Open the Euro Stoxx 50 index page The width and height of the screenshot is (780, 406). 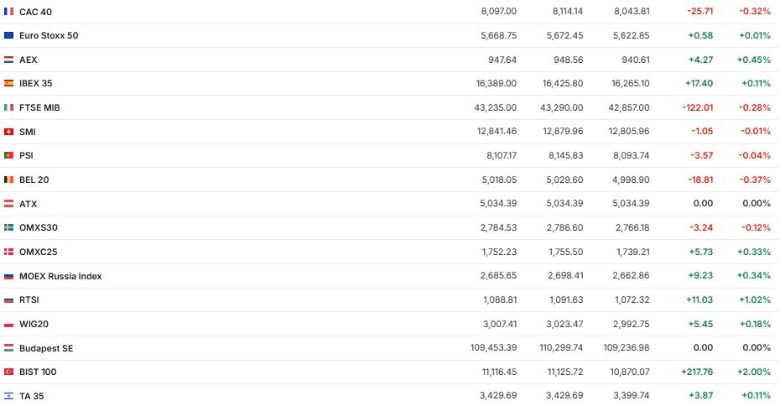click(49, 36)
